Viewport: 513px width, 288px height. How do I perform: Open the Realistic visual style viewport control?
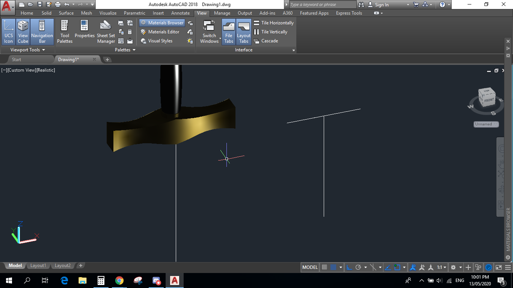pyautogui.click(x=46, y=70)
